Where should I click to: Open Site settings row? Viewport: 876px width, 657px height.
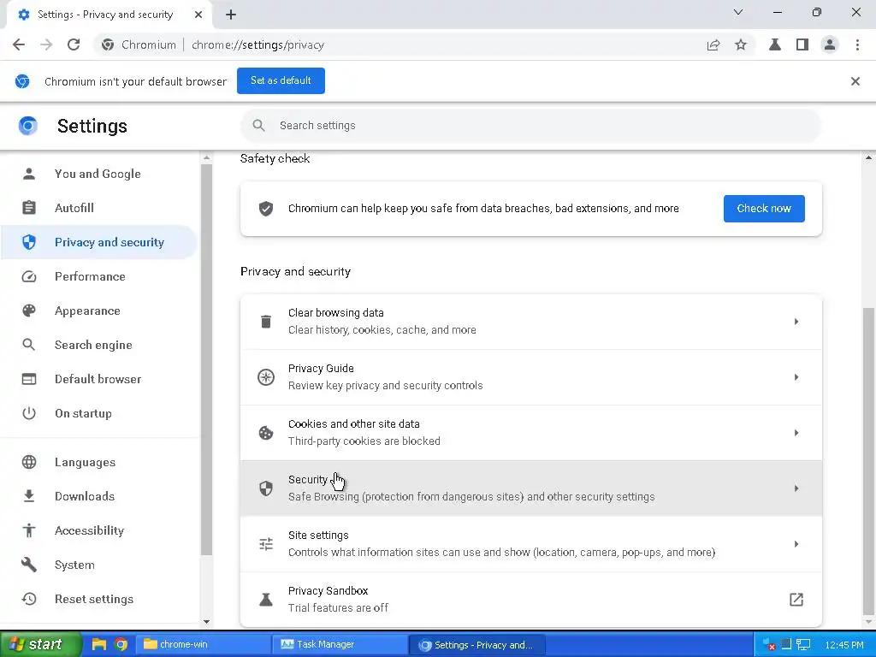click(x=530, y=544)
